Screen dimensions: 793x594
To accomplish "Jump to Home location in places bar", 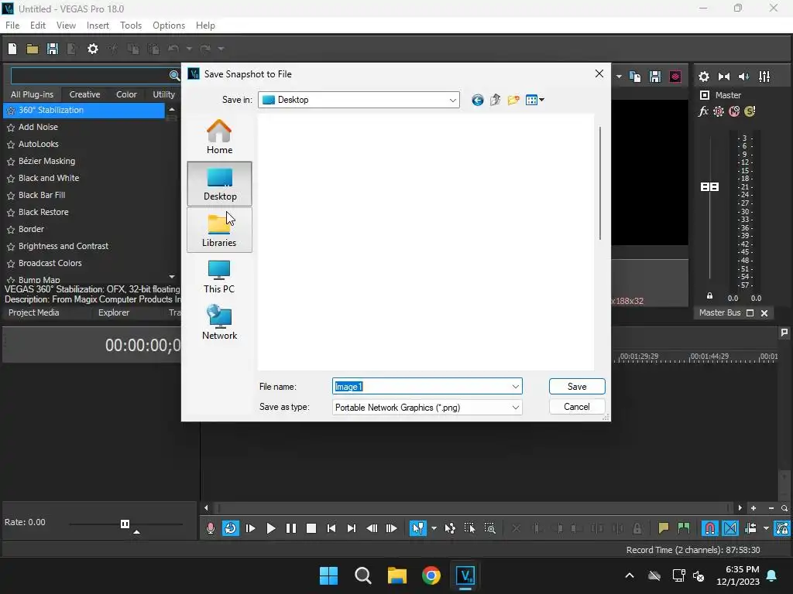I will (219, 137).
